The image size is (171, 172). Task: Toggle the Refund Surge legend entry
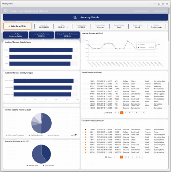[48, 165]
